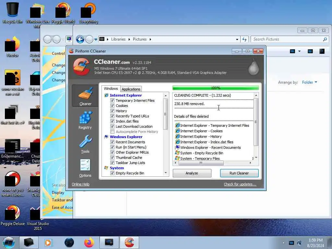Select the 'some russian ran a rat' icon

tap(13, 83)
